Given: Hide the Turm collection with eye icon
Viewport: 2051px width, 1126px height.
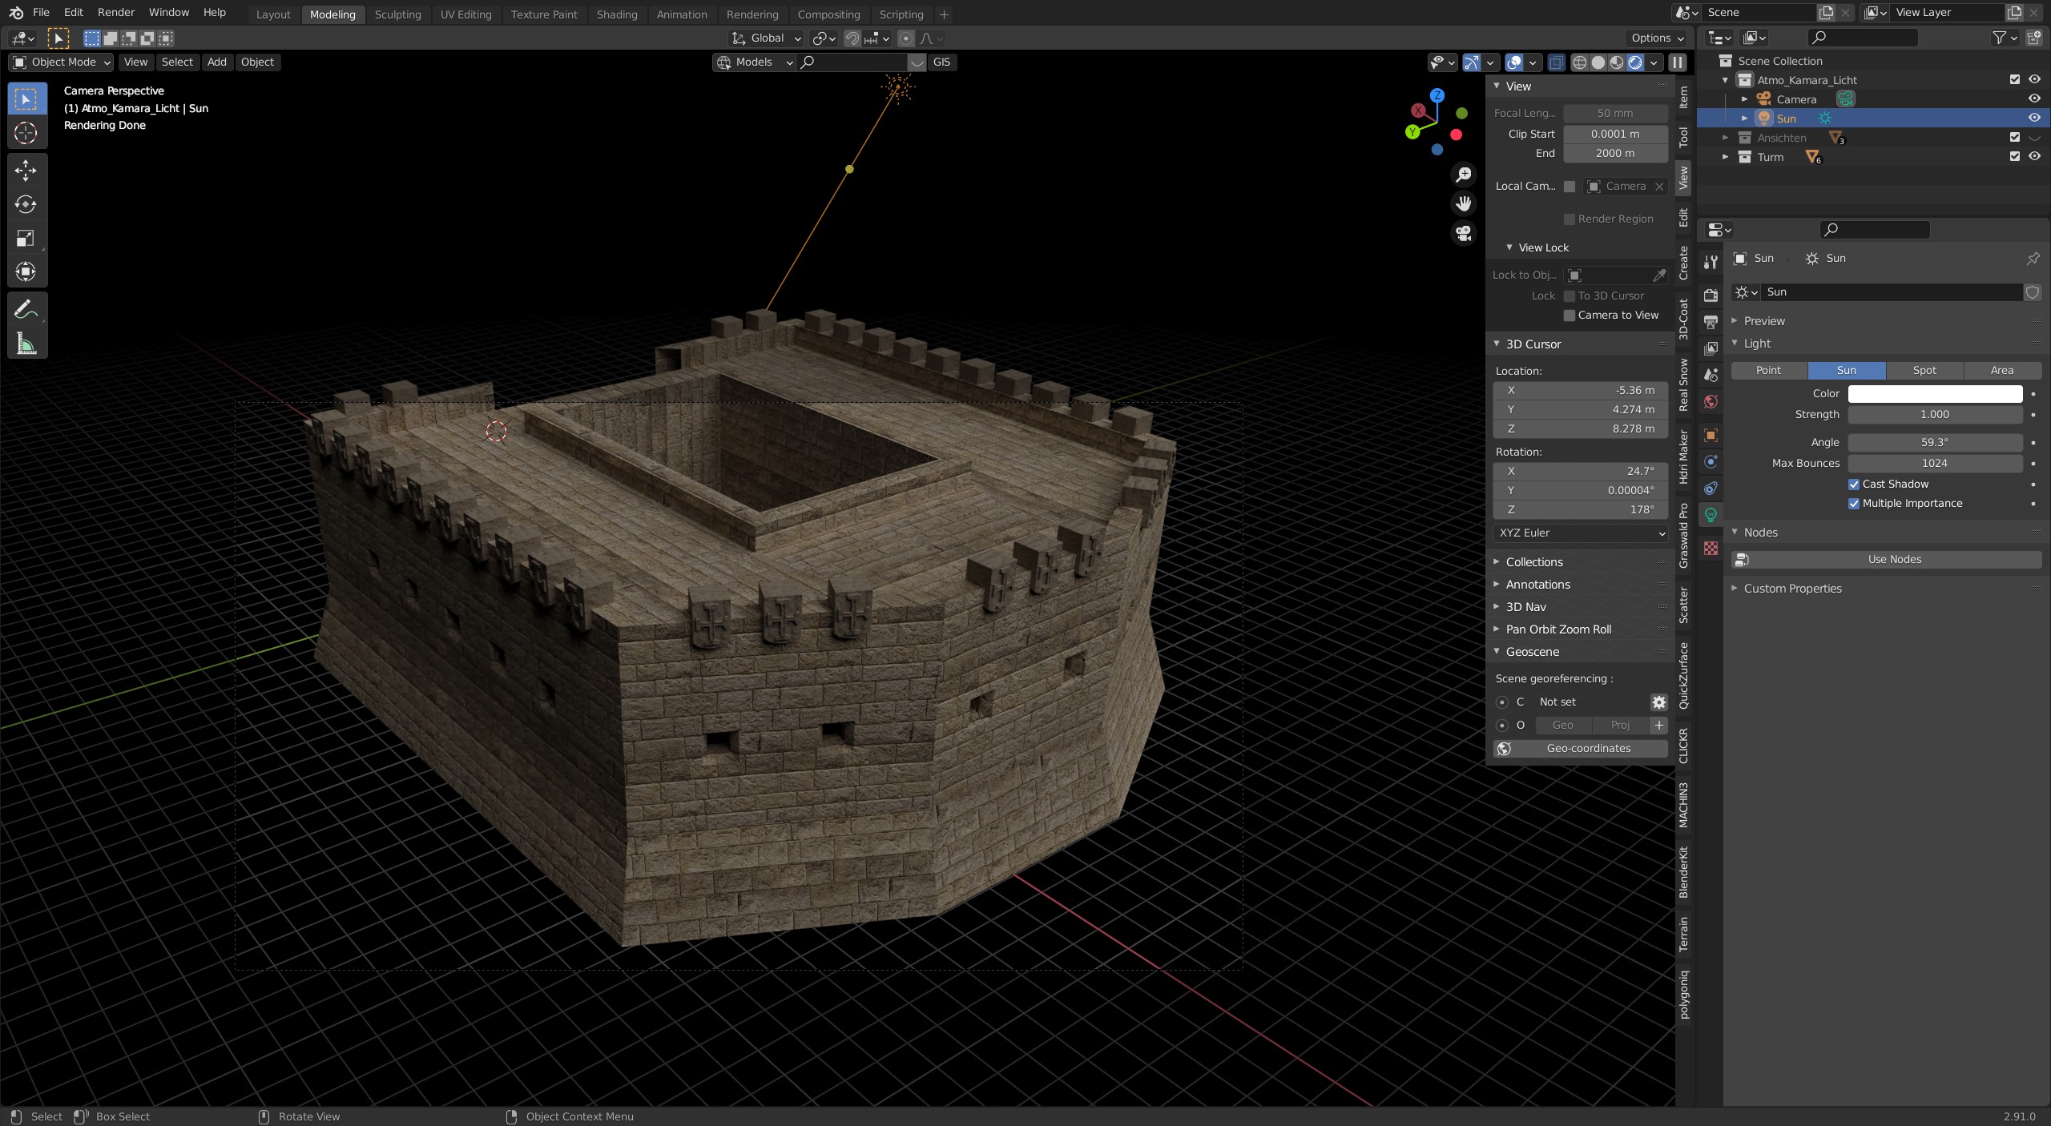Looking at the screenshot, I should pyautogui.click(x=2034, y=157).
